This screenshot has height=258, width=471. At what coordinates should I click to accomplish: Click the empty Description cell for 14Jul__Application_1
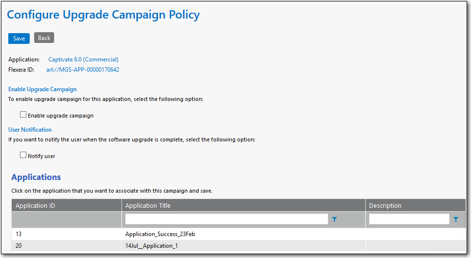415,246
